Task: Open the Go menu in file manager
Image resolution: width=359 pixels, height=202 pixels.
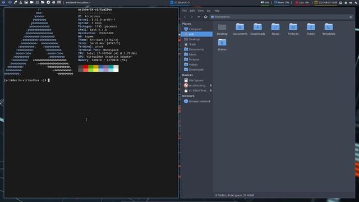Action: [209, 11]
